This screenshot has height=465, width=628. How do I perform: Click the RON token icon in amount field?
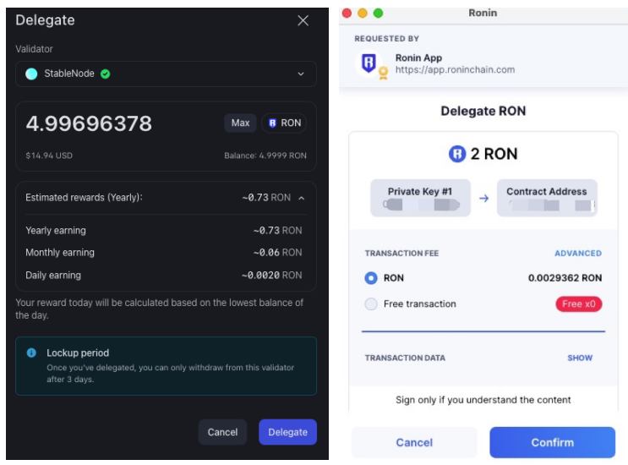tap(272, 123)
